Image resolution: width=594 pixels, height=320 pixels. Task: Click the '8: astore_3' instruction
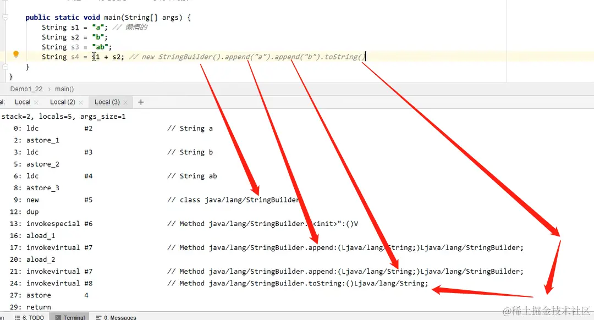(x=36, y=188)
